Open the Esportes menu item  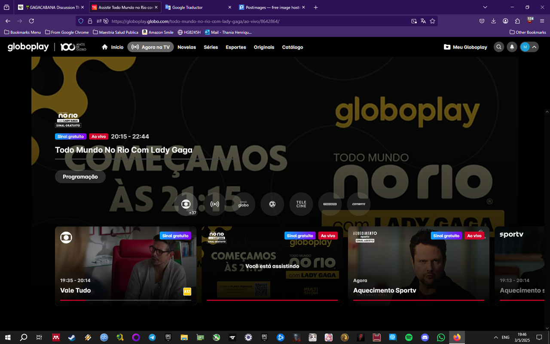click(236, 47)
